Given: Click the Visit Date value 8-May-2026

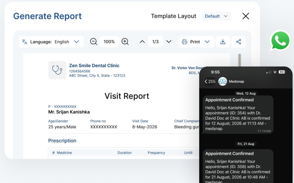Looking at the screenshot, I should (x=145, y=127).
